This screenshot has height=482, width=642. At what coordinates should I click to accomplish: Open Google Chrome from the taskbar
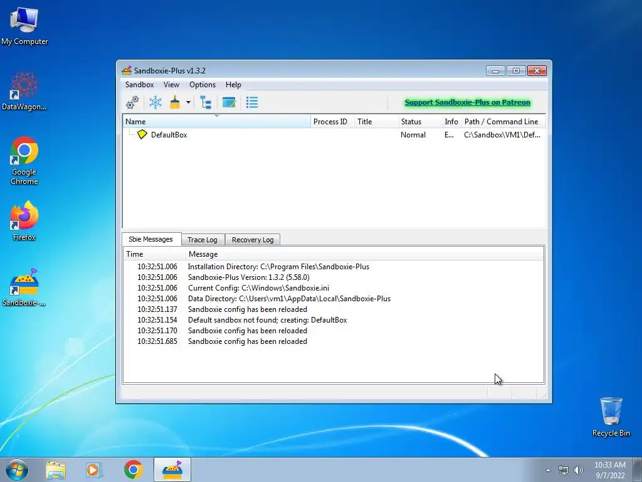tap(133, 469)
